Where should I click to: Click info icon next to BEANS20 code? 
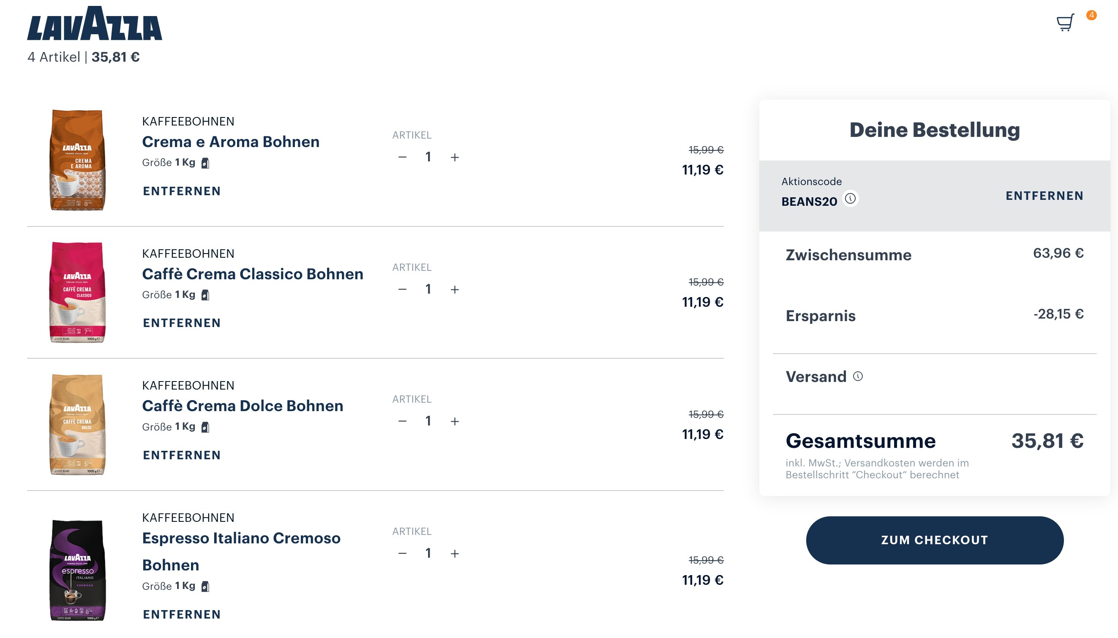click(x=850, y=199)
